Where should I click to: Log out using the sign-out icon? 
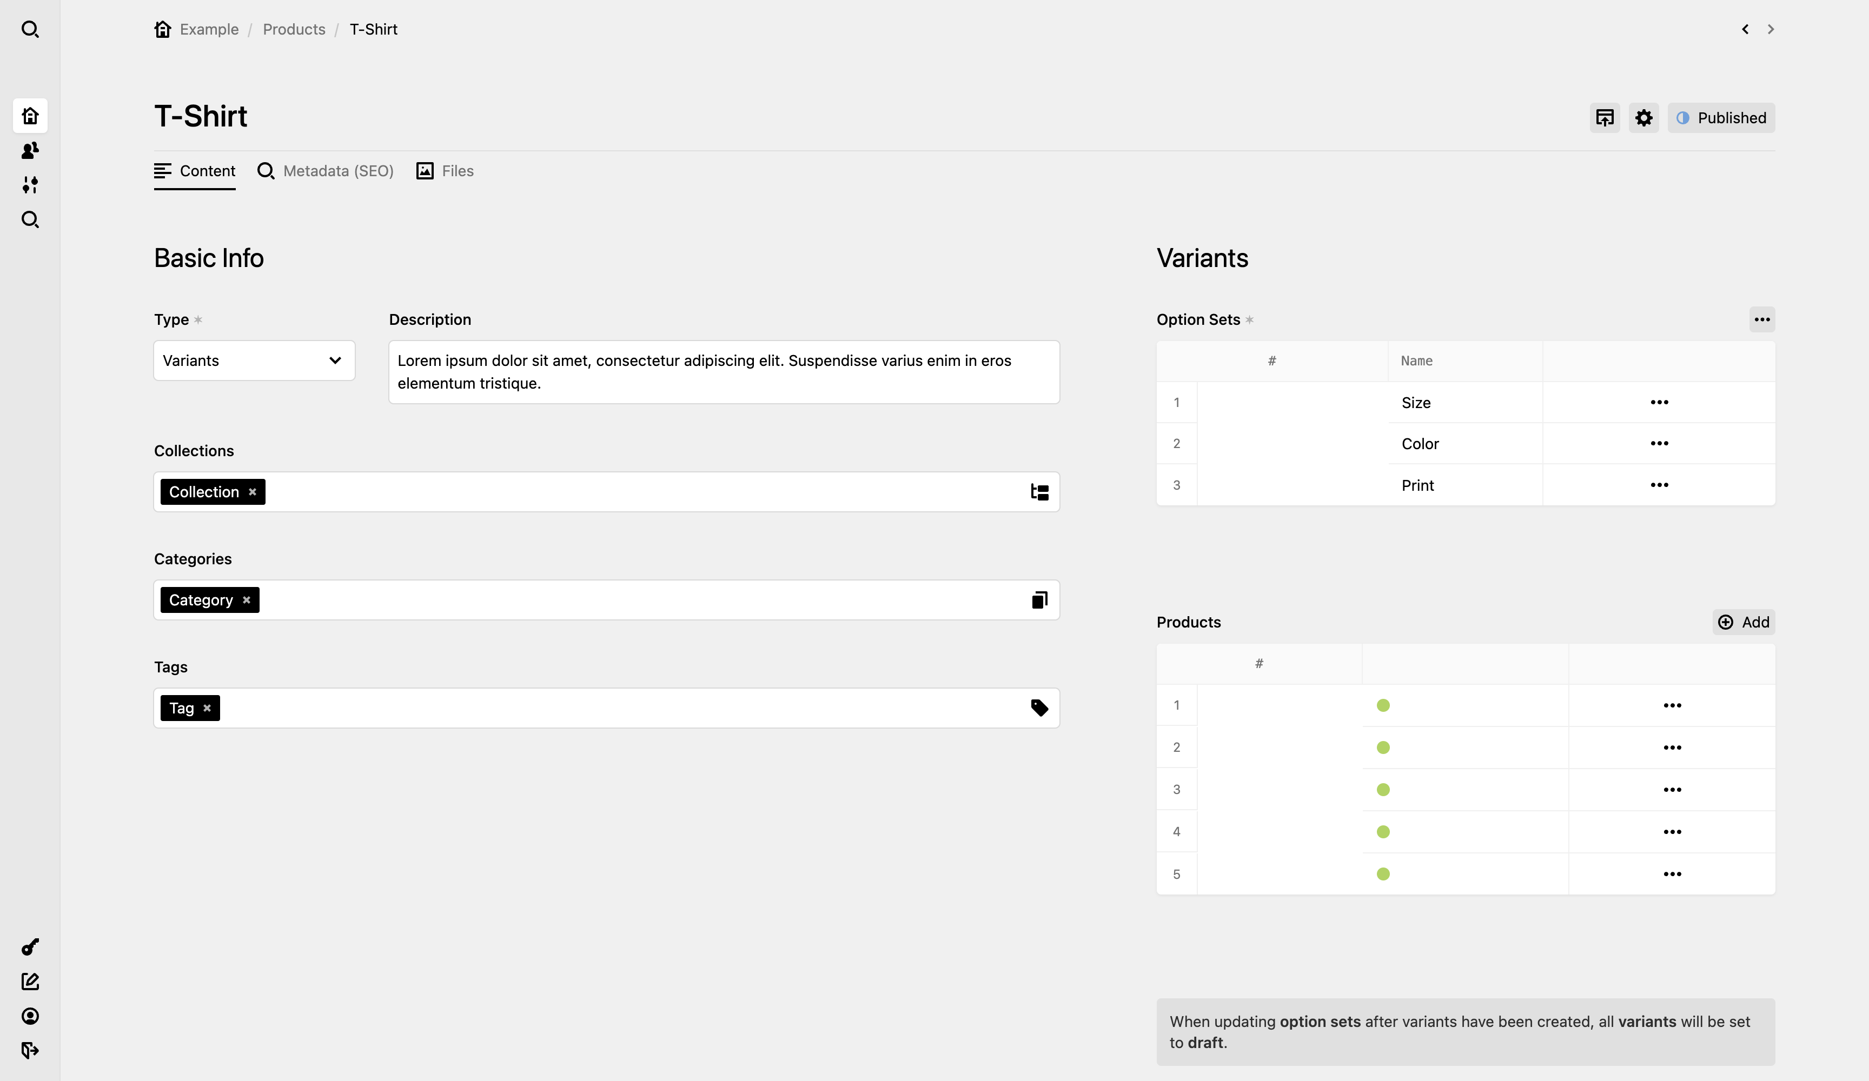[30, 1050]
